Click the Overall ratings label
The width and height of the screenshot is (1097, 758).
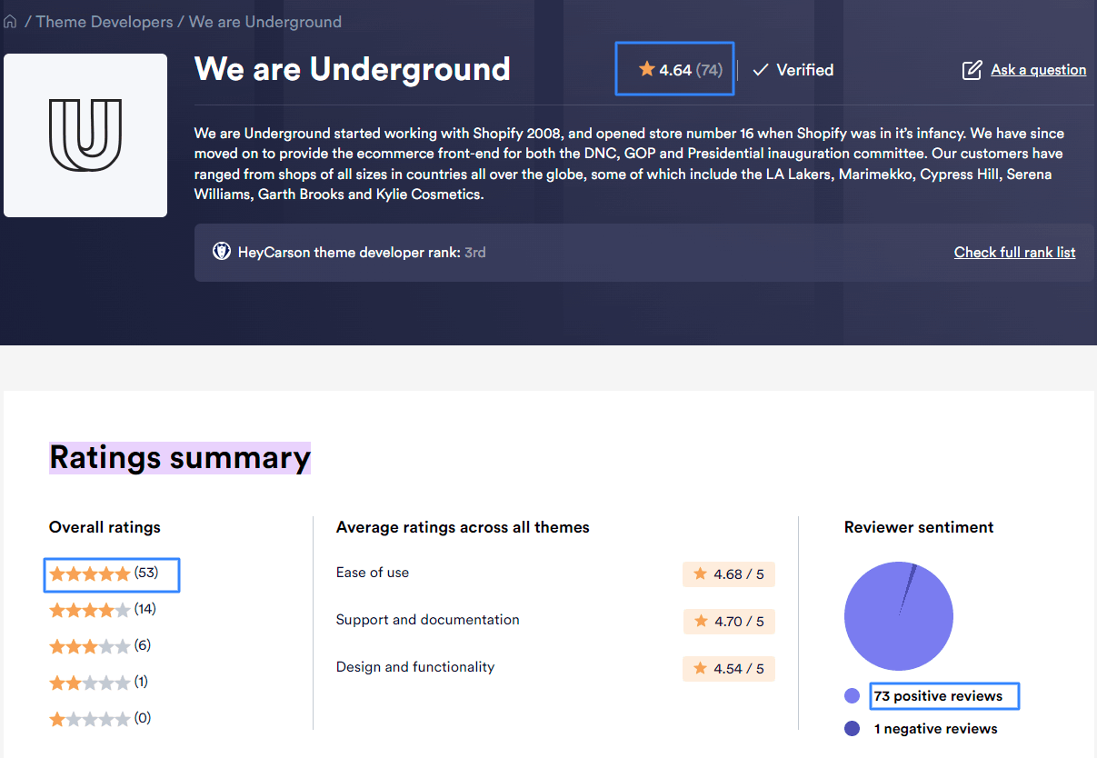pyautogui.click(x=105, y=527)
